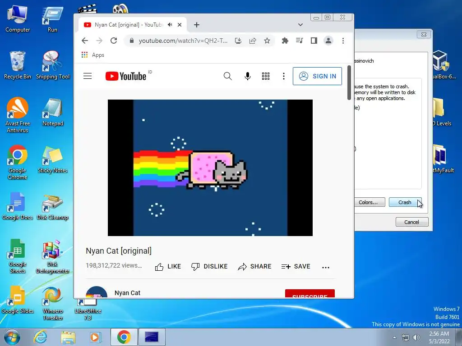Click the youtube.com address bar
The height and width of the screenshot is (346, 462).
(x=183, y=41)
